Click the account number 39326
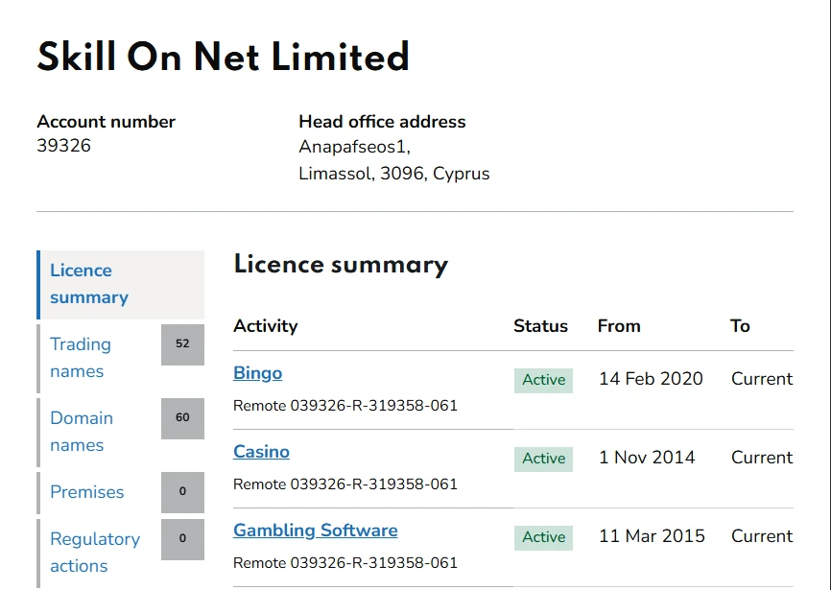 click(63, 146)
